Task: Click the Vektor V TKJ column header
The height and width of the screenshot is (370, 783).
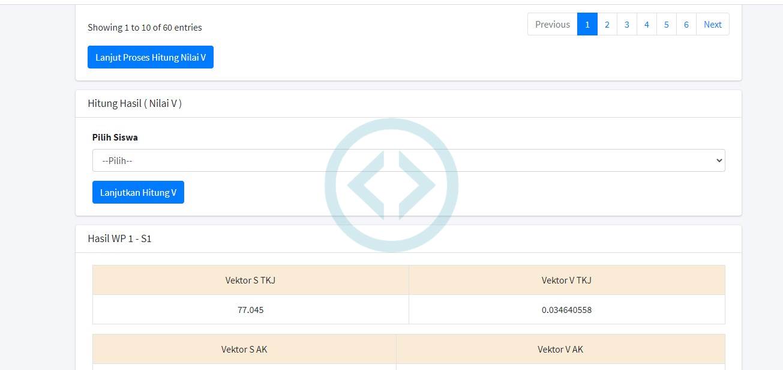Action: tap(566, 280)
